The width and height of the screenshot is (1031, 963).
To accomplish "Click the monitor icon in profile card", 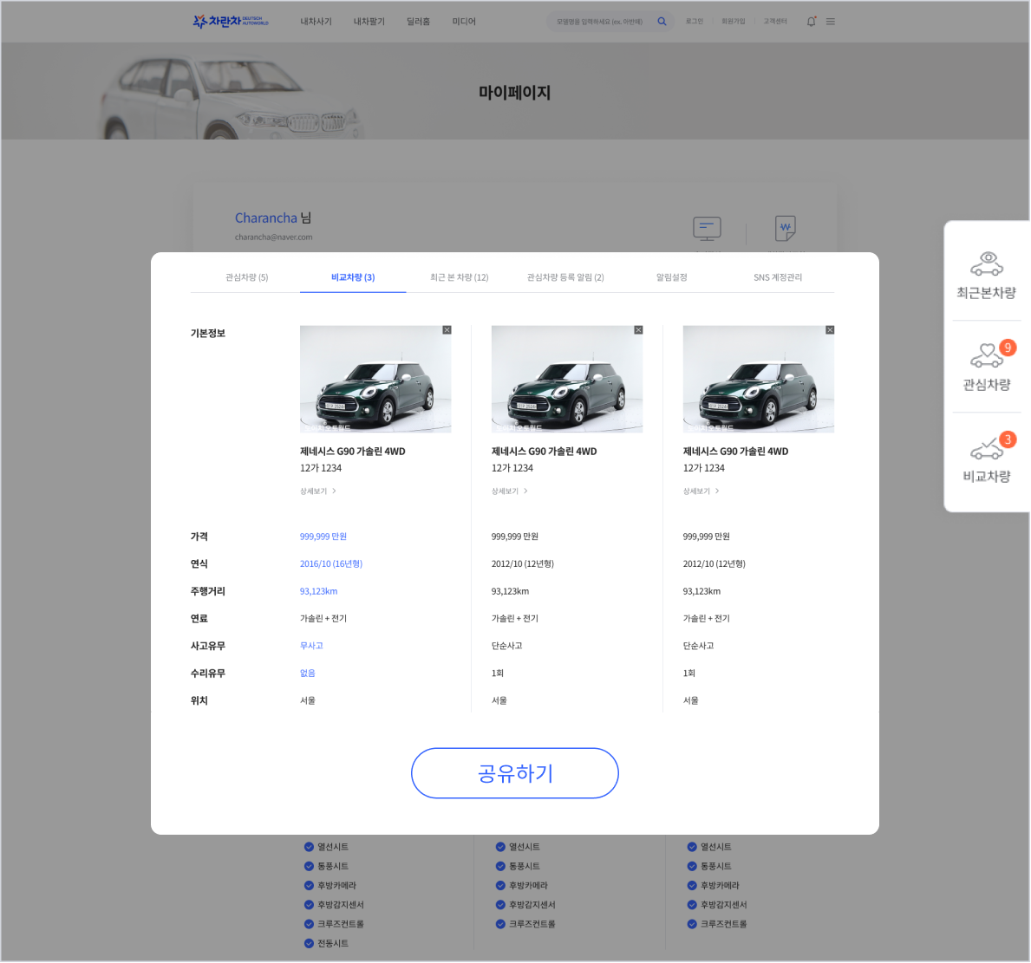I will coord(707,229).
